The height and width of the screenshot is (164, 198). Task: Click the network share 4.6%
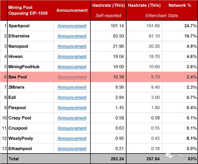[192, 57]
